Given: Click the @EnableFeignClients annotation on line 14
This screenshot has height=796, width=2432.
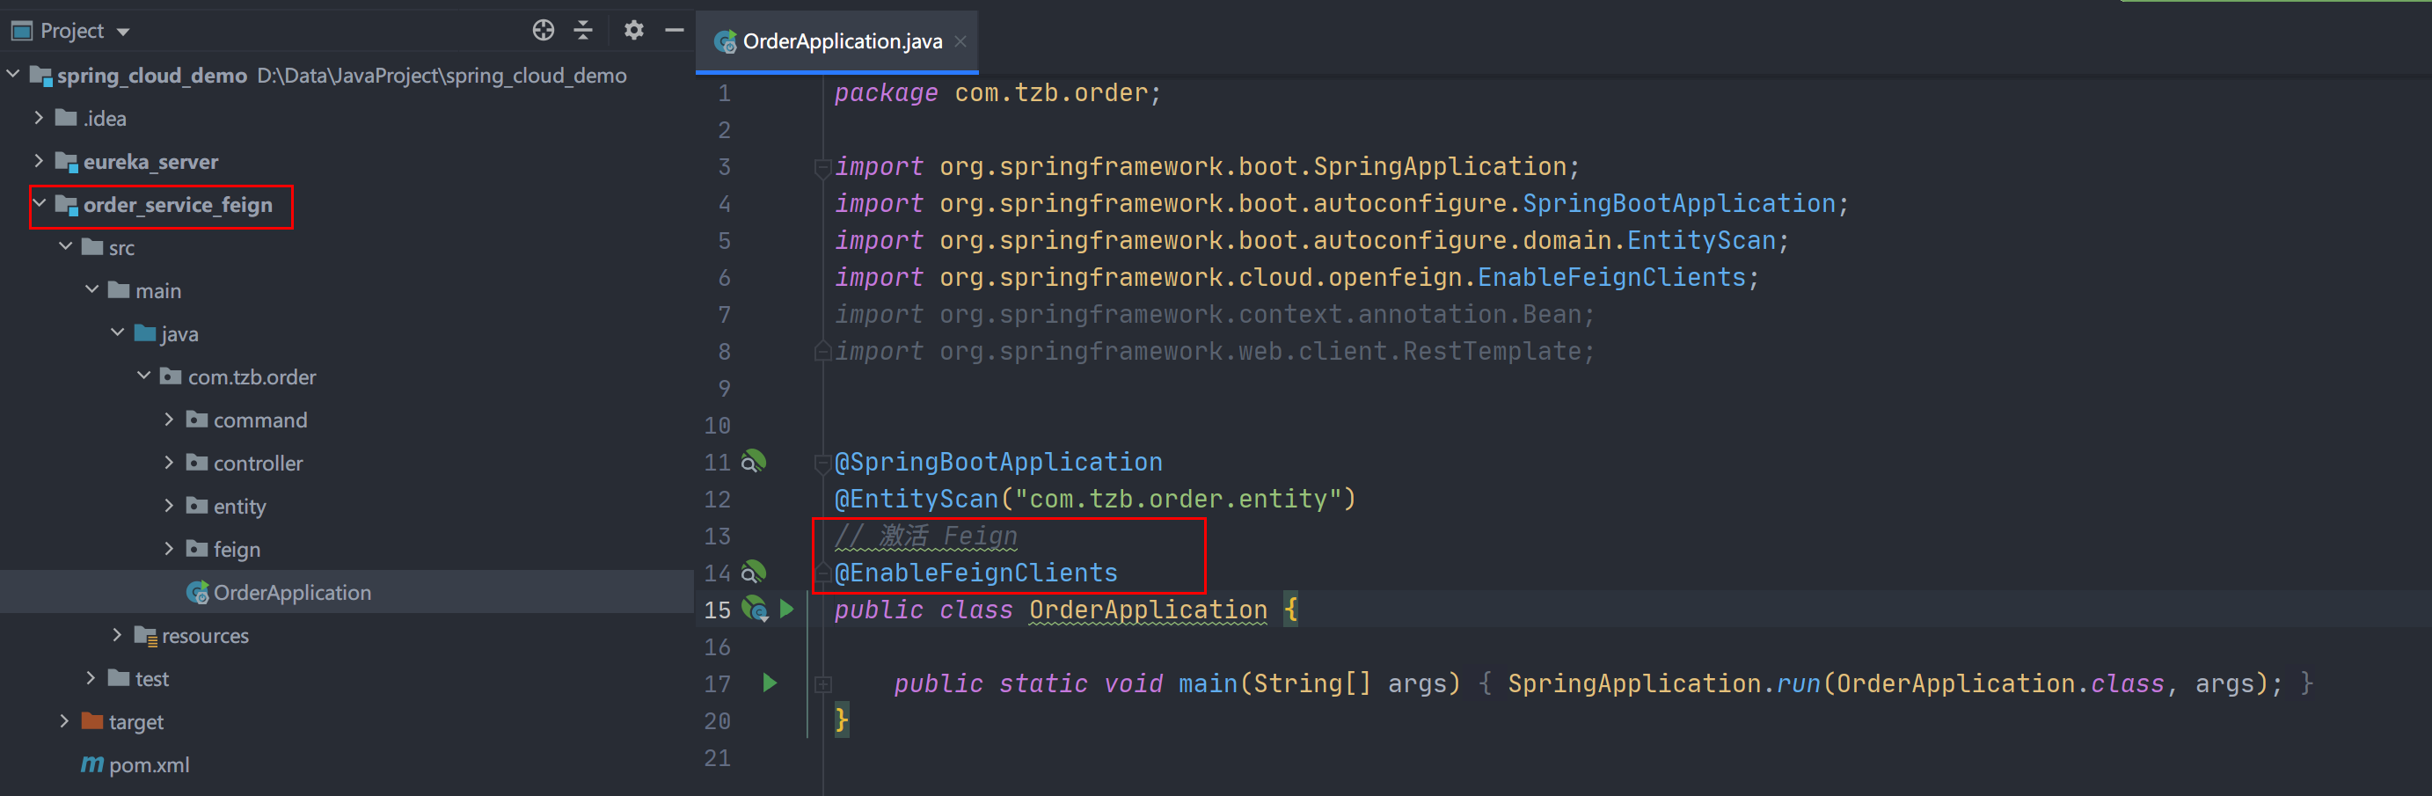Looking at the screenshot, I should (x=976, y=573).
